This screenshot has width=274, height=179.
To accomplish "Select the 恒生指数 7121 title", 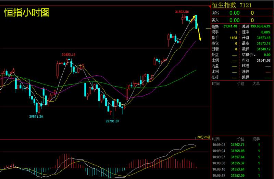I will (x=232, y=5).
